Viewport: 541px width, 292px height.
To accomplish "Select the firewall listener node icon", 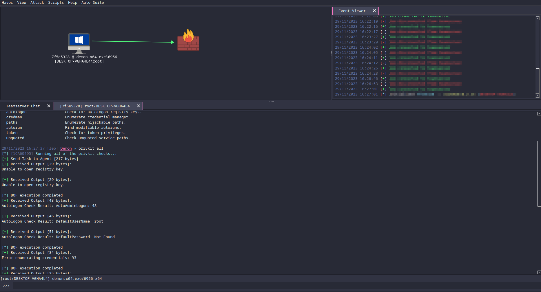I will [188, 40].
